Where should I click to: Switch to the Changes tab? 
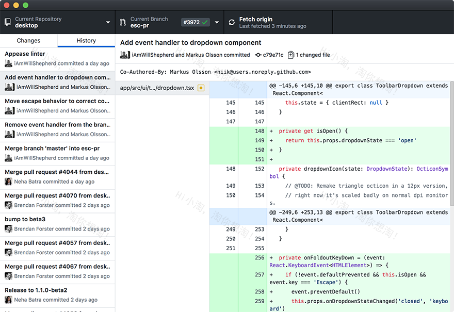click(28, 40)
